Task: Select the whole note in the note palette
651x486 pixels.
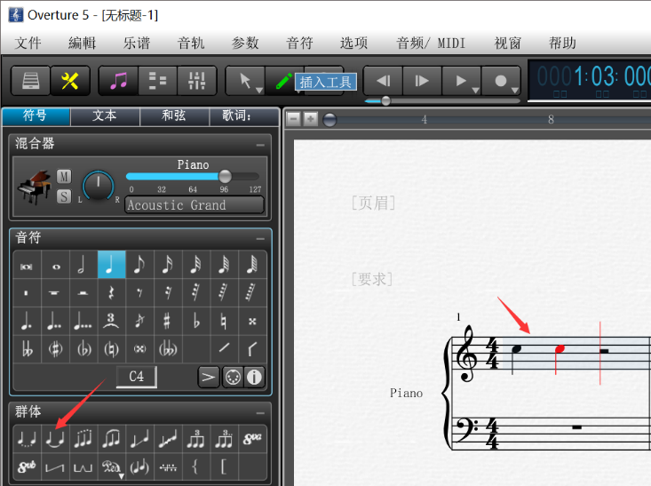Action: coord(56,266)
